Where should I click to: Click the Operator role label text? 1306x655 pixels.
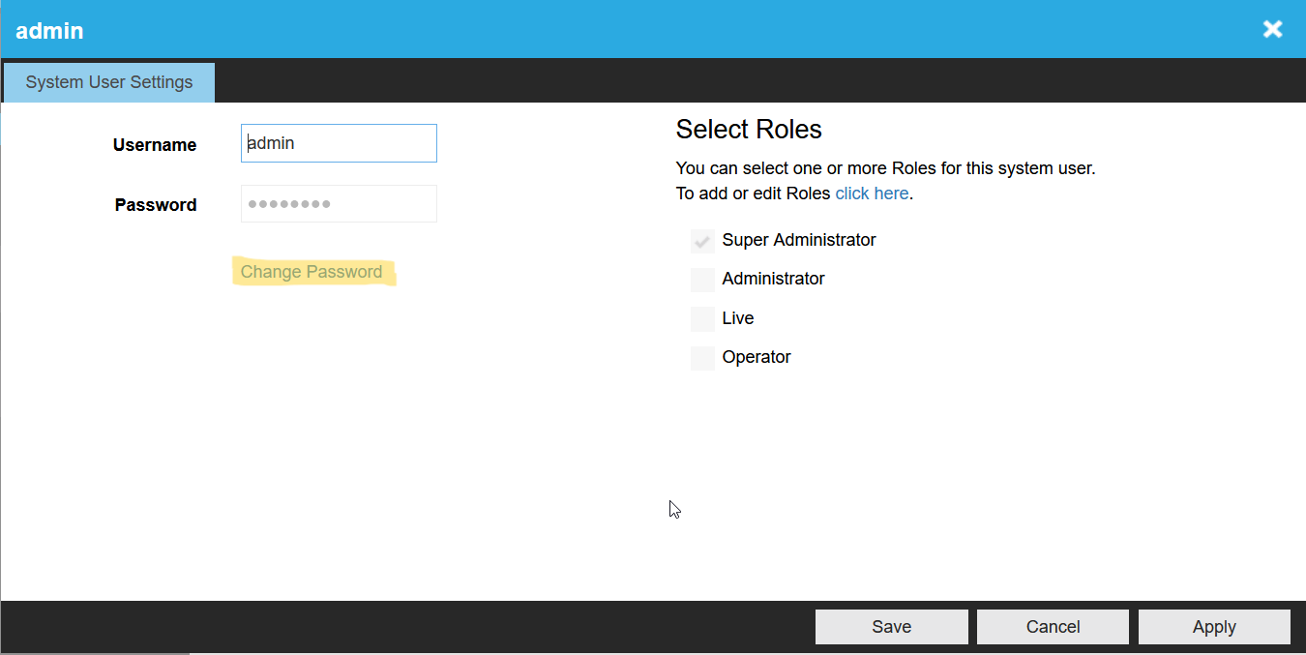[x=756, y=357]
